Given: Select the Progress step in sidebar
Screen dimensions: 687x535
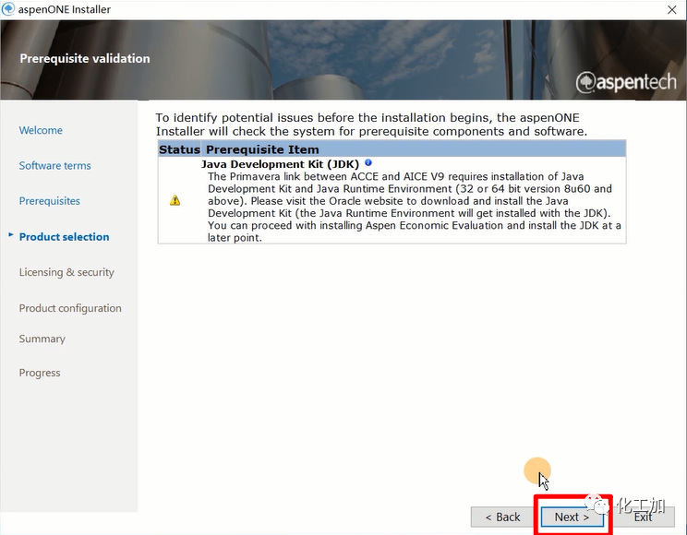Looking at the screenshot, I should click(40, 374).
